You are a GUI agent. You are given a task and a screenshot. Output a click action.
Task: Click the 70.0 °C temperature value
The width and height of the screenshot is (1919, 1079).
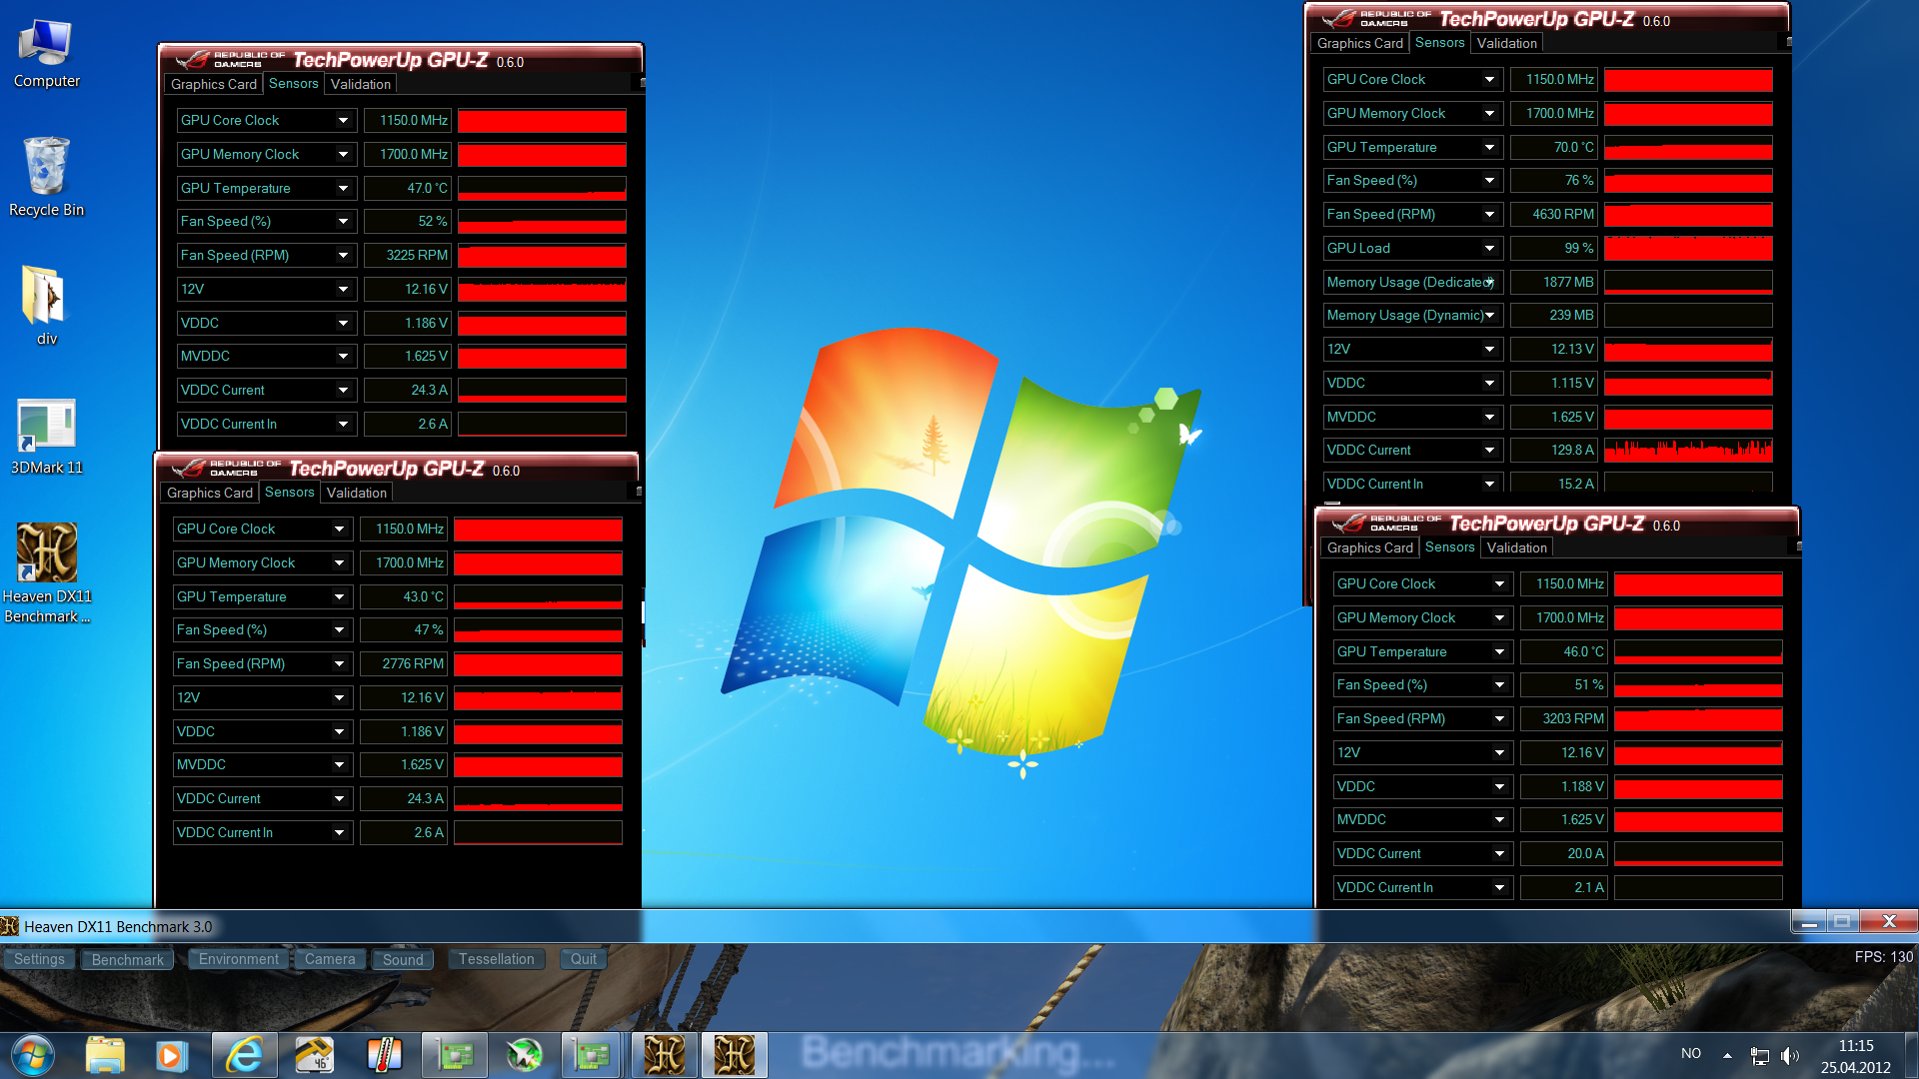coord(1553,147)
